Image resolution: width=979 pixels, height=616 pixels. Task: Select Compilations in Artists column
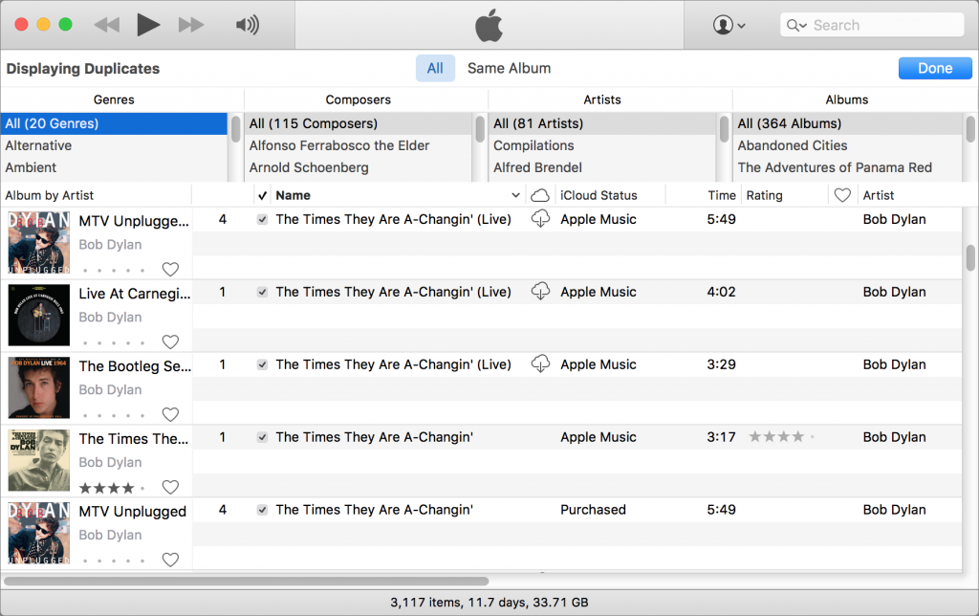coord(533,145)
